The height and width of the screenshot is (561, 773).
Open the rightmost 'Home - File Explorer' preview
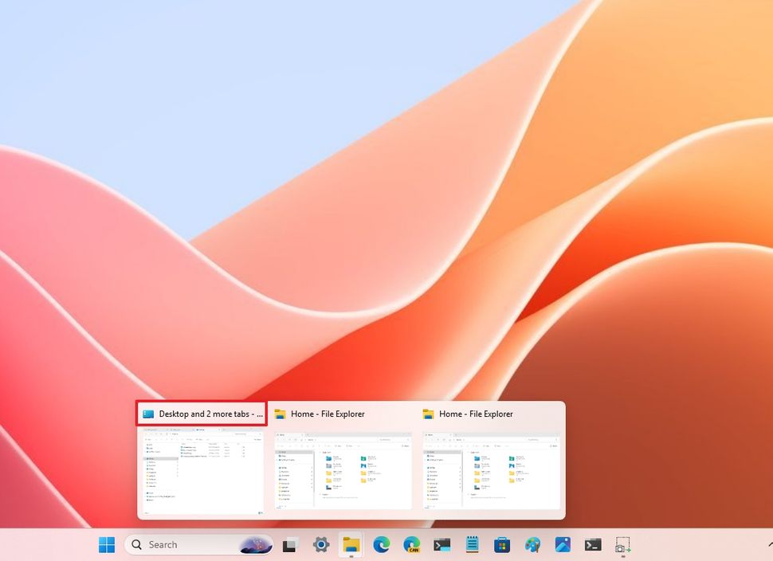(x=492, y=470)
